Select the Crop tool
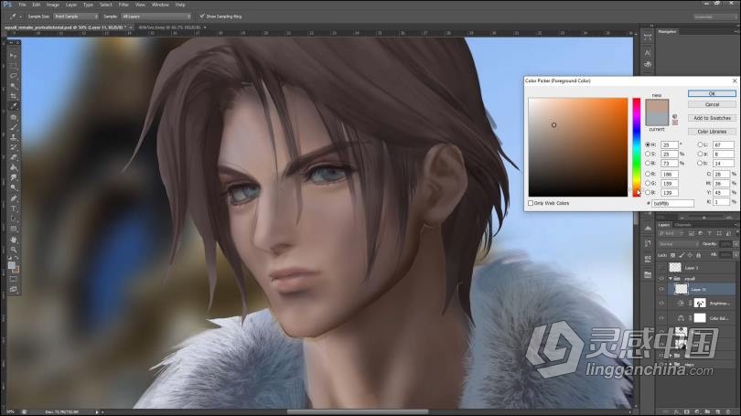 pyautogui.click(x=13, y=96)
